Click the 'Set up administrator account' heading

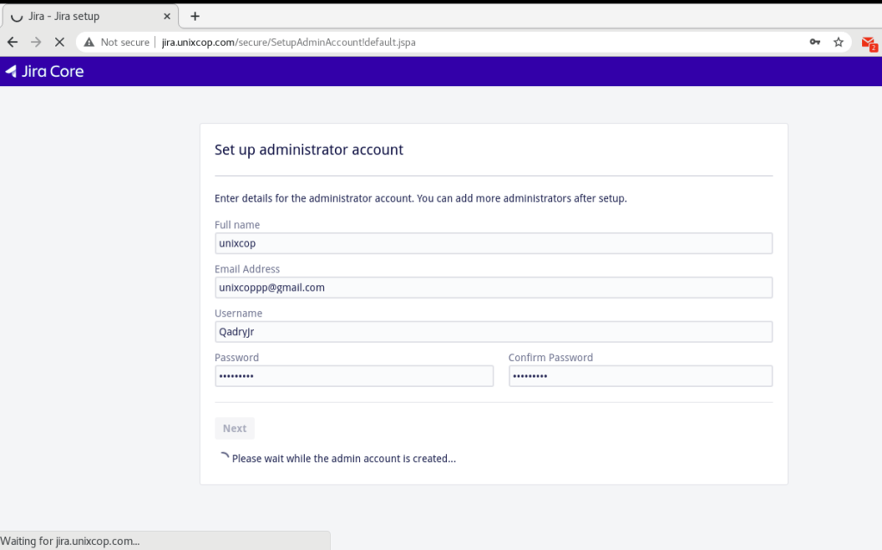309,150
